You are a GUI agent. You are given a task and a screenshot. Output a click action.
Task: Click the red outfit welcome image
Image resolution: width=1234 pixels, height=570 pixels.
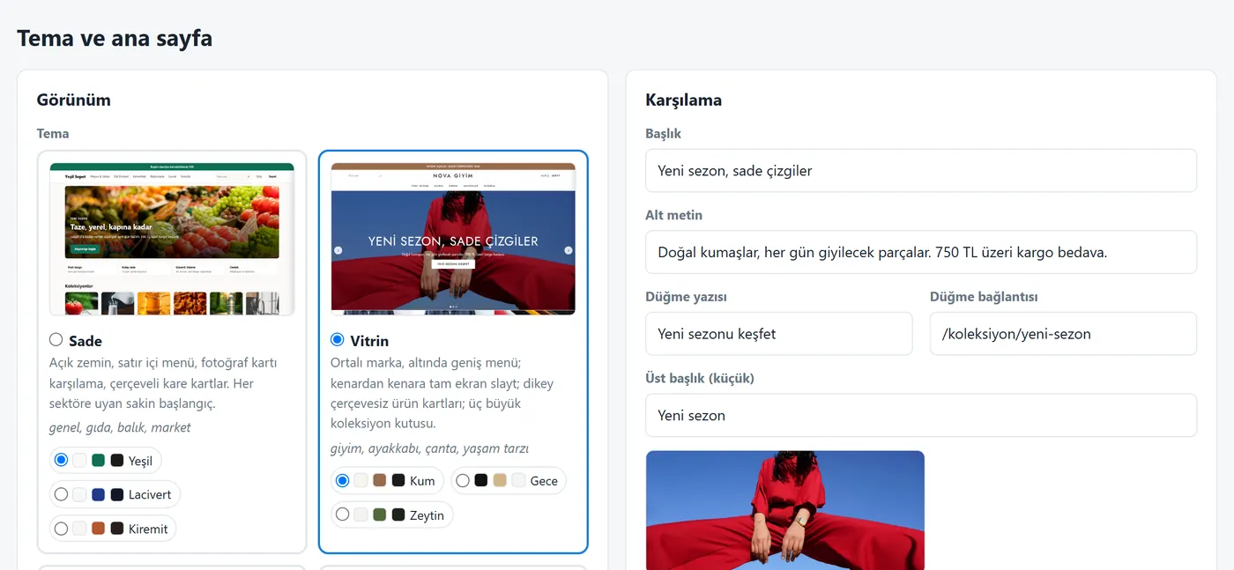click(785, 510)
